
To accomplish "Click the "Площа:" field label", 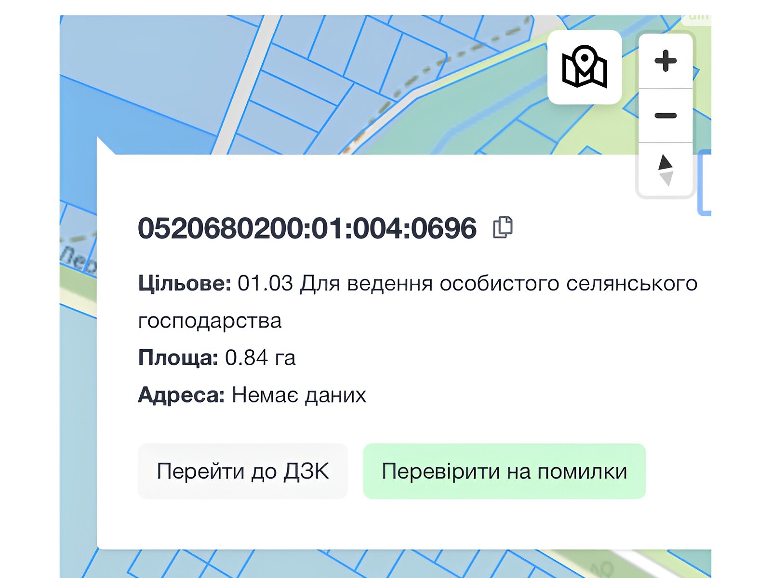I will [178, 358].
